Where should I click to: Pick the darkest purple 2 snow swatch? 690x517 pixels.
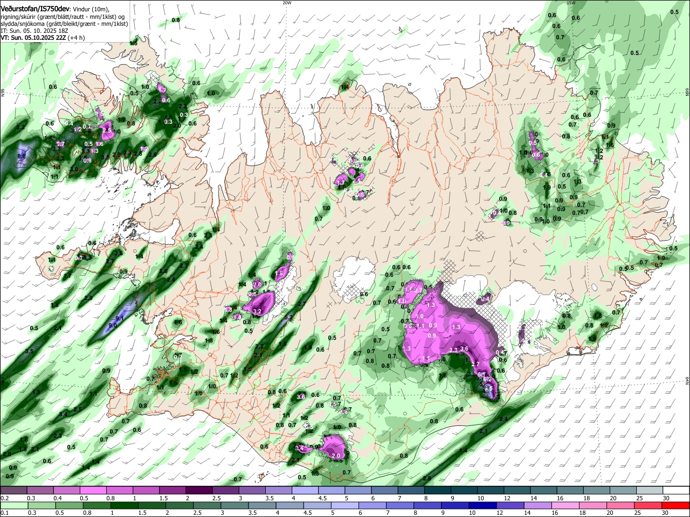pos(199,491)
